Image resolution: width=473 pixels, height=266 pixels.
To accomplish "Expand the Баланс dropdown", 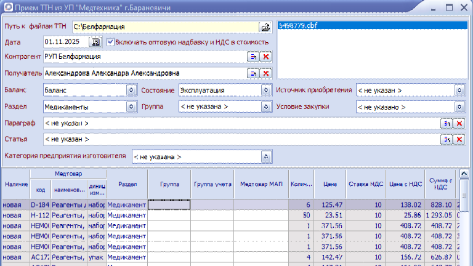I will pyautogui.click(x=131, y=90).
